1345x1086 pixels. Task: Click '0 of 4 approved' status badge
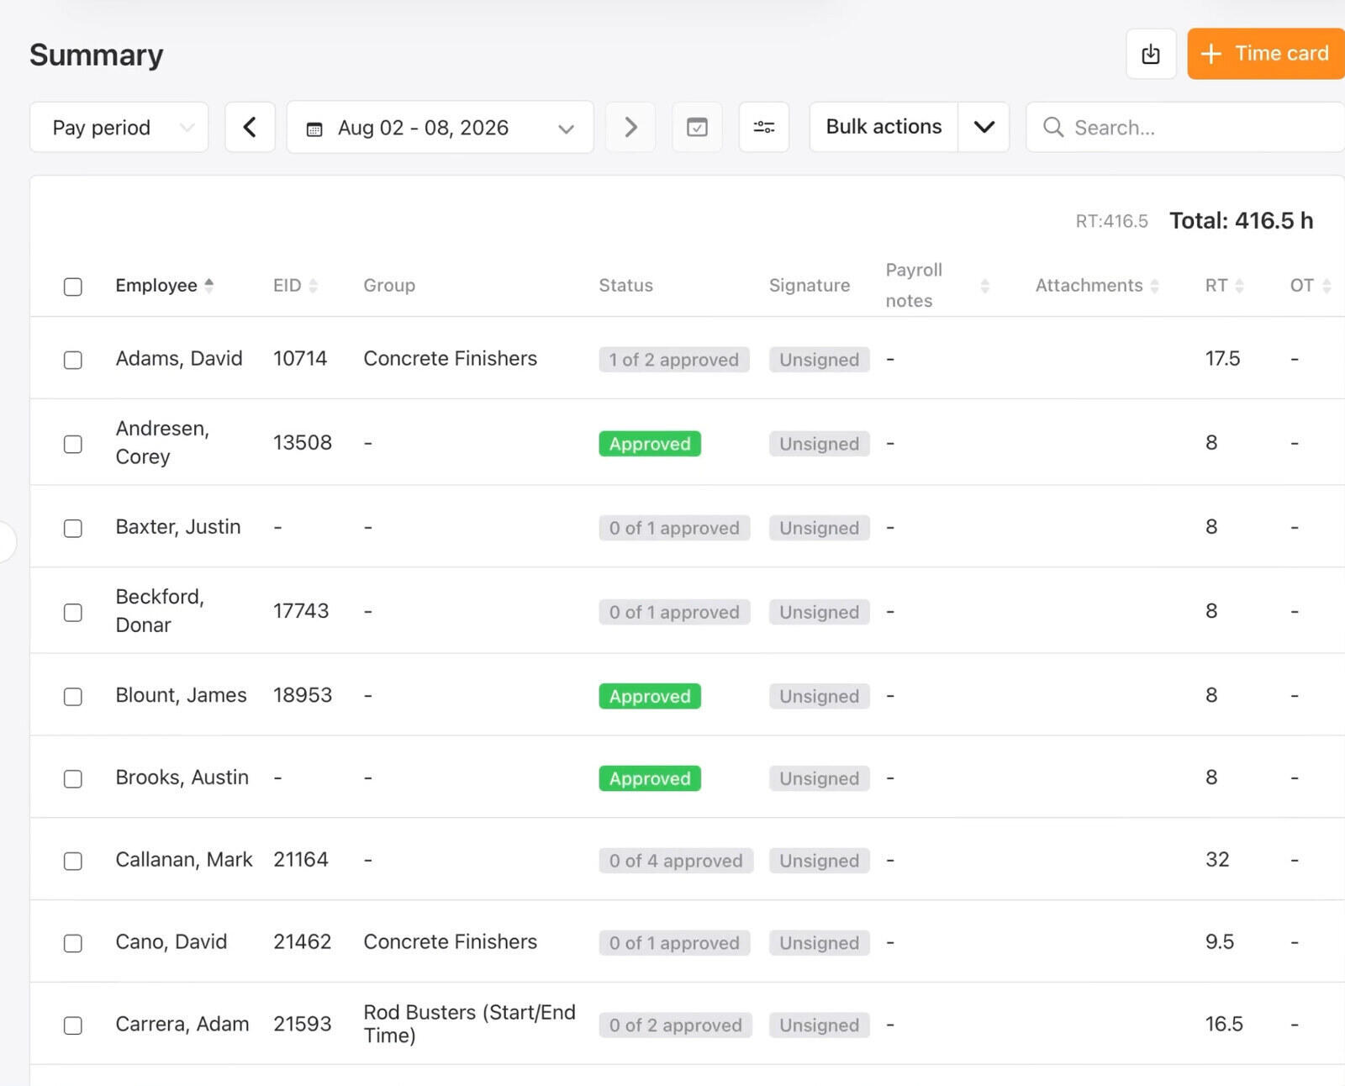676,861
